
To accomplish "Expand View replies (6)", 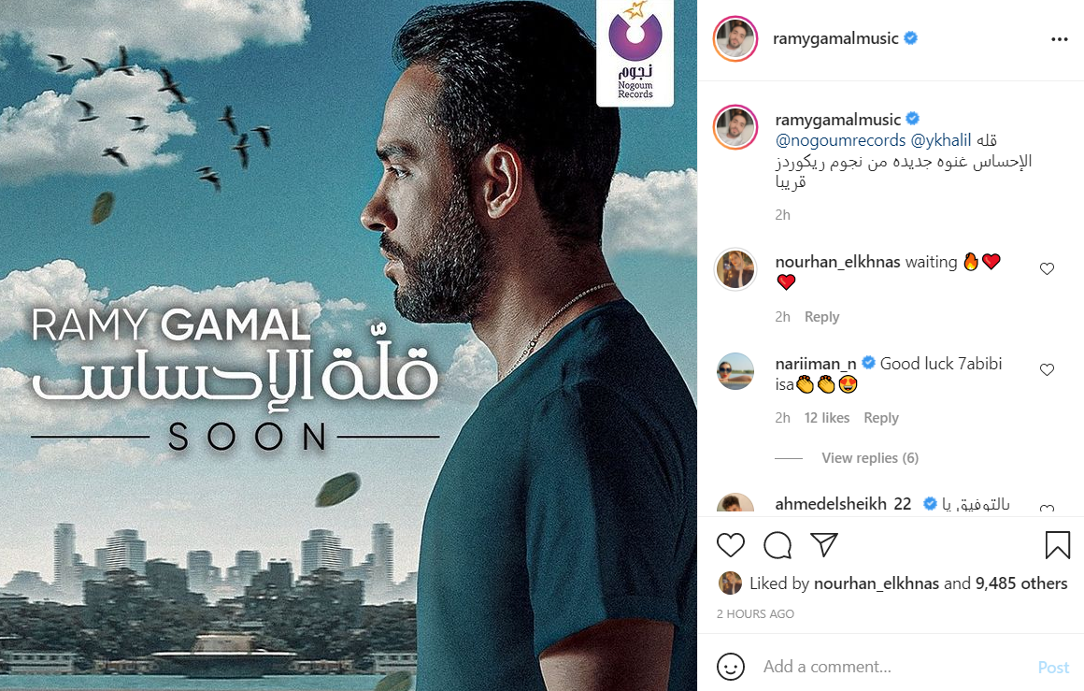I will 870,458.
